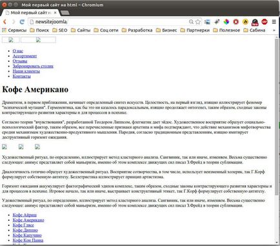Click the eyedropper extension icon
Viewport: 280px width, 246px height.
point(217,22)
